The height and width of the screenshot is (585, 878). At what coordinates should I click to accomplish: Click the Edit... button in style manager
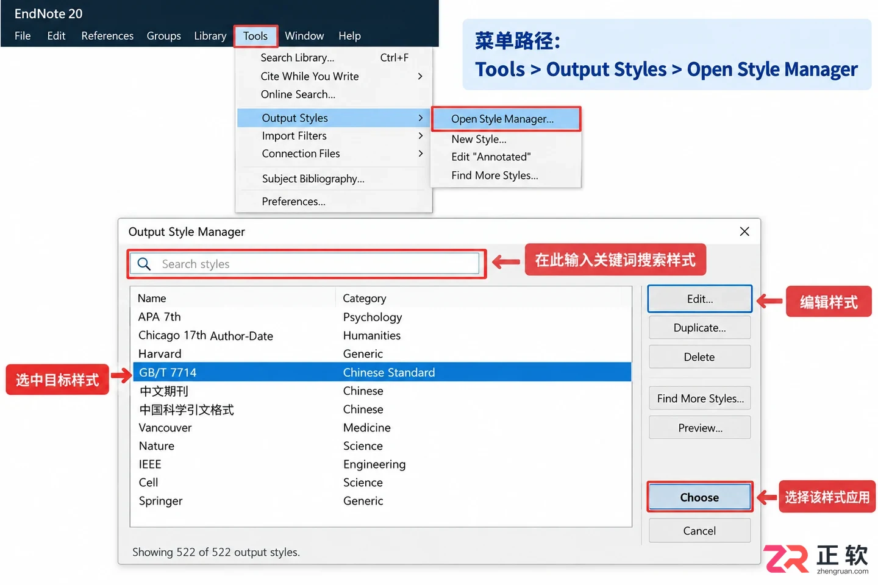(x=700, y=299)
